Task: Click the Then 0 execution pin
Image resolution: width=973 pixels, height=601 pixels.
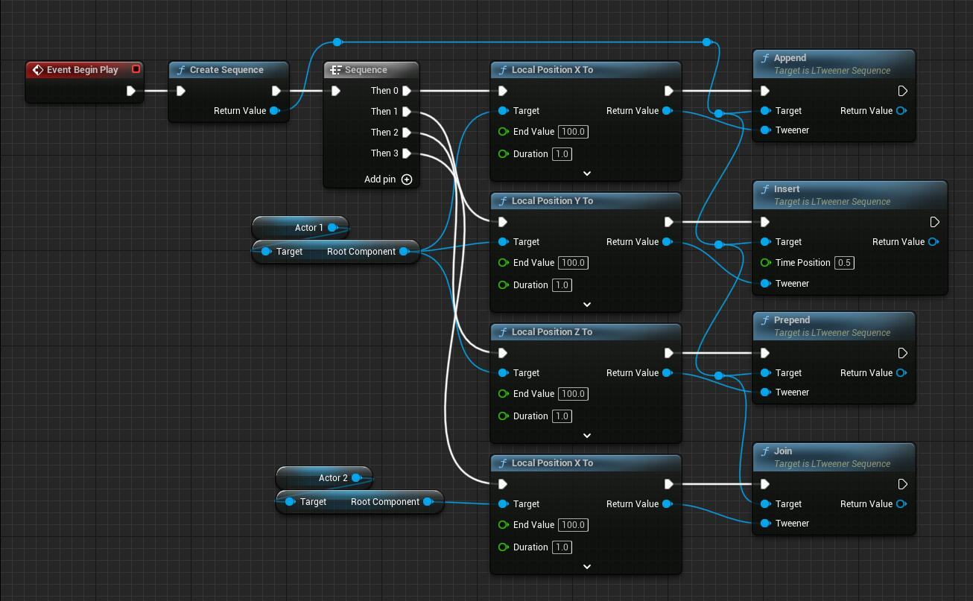Action: pos(407,91)
